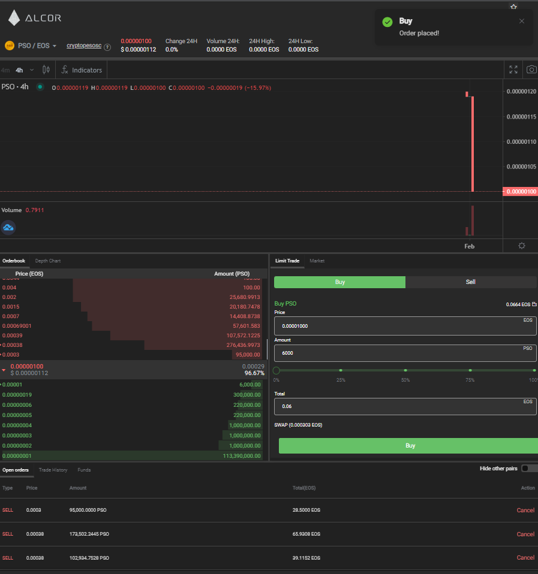
Task: Select the 0.00000001 buy order row
Action: coord(132,456)
